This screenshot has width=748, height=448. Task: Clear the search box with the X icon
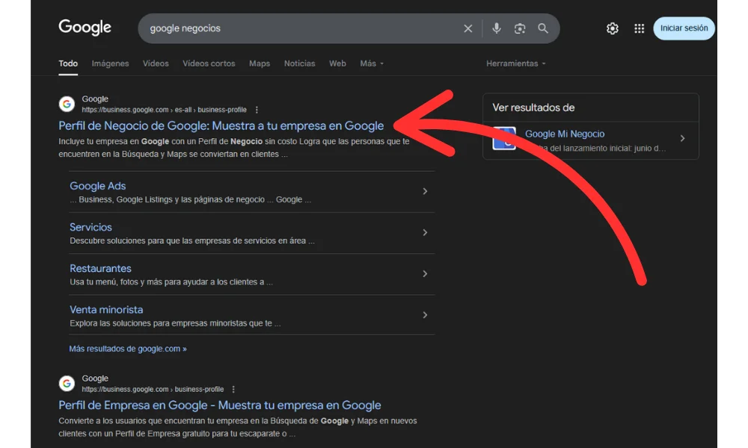[x=468, y=28]
